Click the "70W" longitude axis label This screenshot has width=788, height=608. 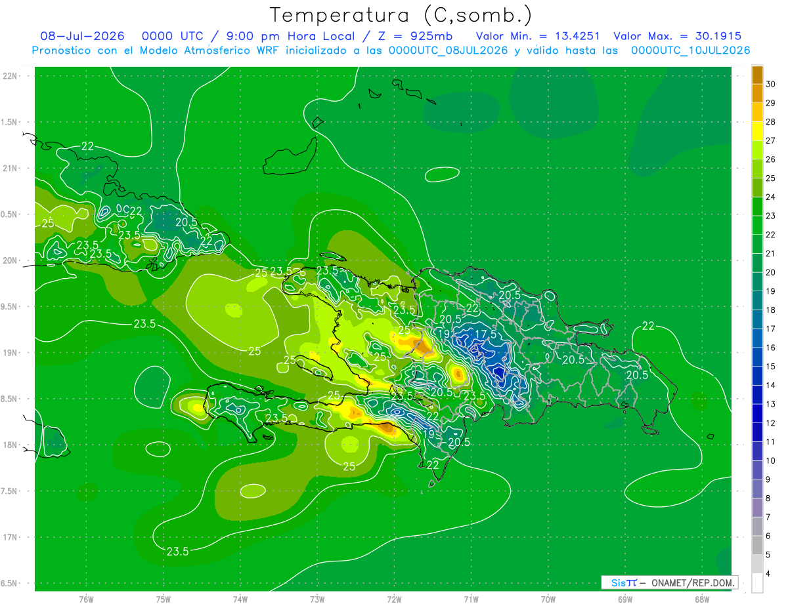(x=548, y=599)
